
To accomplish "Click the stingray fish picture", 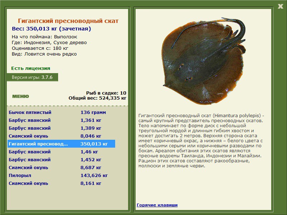I will (x=203, y=61).
